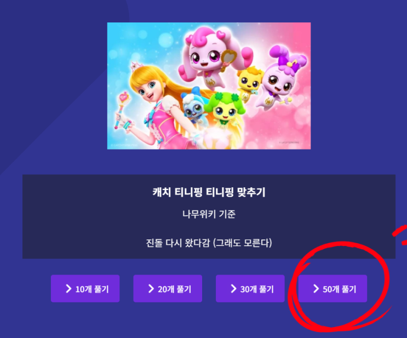Click the chevron icon beside 20개 풀기
Image resolution: width=407 pixels, height=338 pixels.
tap(151, 288)
